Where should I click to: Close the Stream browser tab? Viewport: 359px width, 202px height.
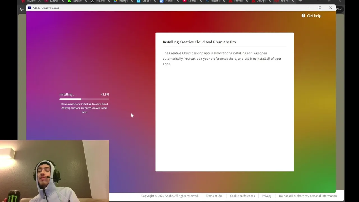86,1
